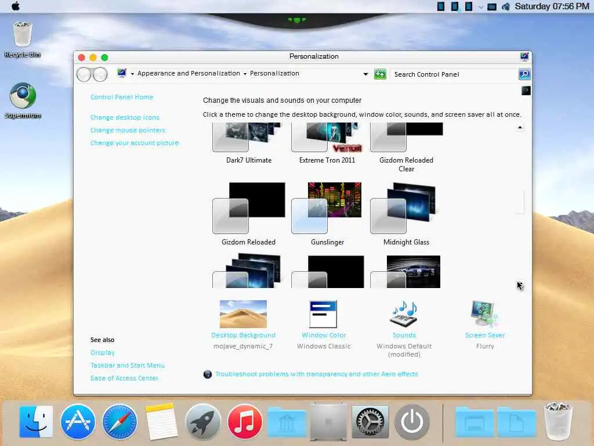The width and height of the screenshot is (594, 446).
Task: Open the Trash icon in dock
Action: pyautogui.click(x=557, y=422)
